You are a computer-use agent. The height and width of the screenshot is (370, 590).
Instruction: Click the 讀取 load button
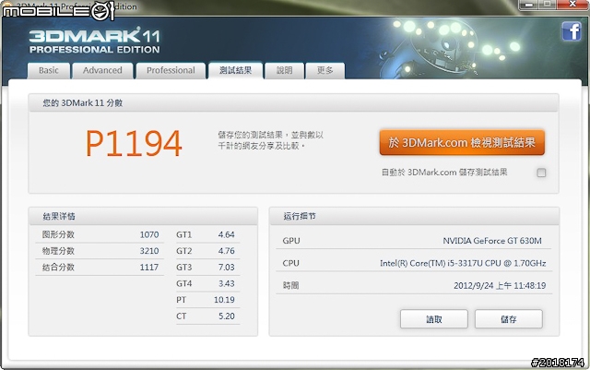(434, 319)
